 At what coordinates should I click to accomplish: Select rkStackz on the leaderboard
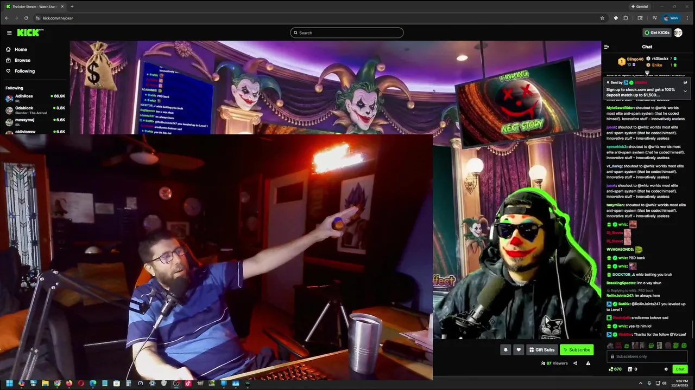[660, 58]
